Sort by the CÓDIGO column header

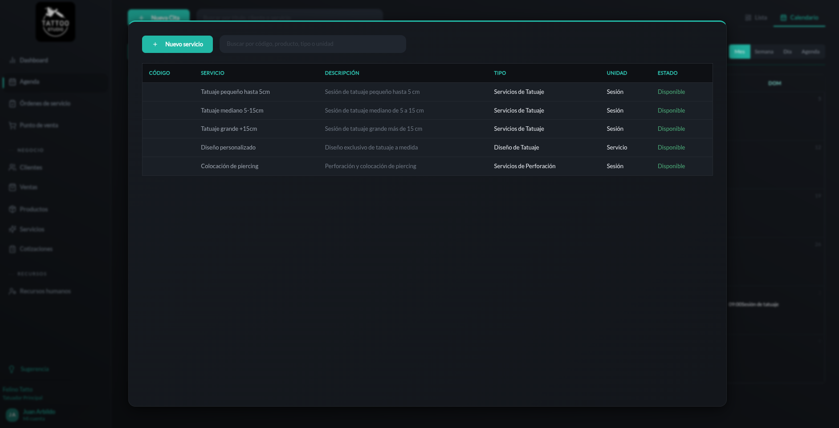pos(159,73)
